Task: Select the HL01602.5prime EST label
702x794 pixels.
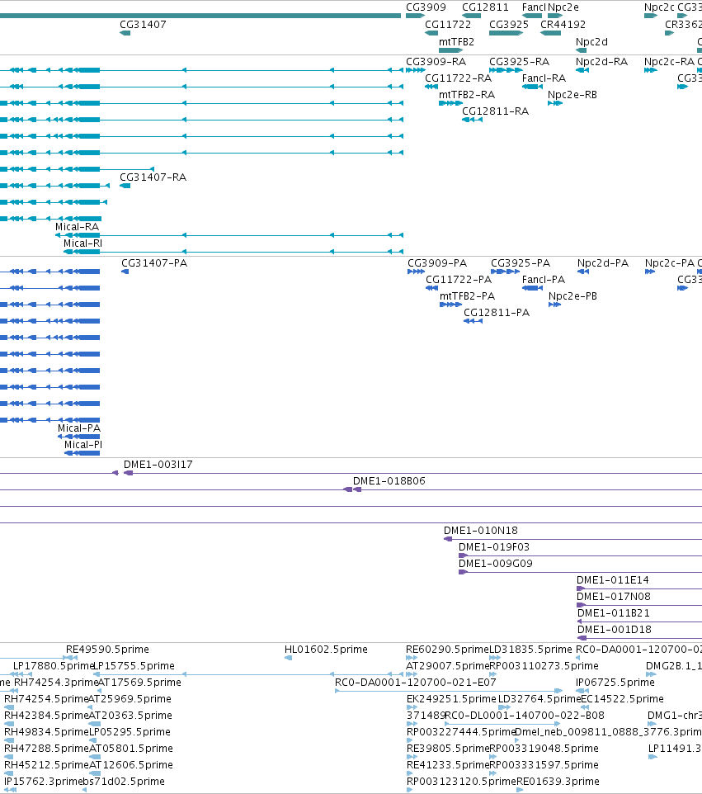Action: coord(326,650)
